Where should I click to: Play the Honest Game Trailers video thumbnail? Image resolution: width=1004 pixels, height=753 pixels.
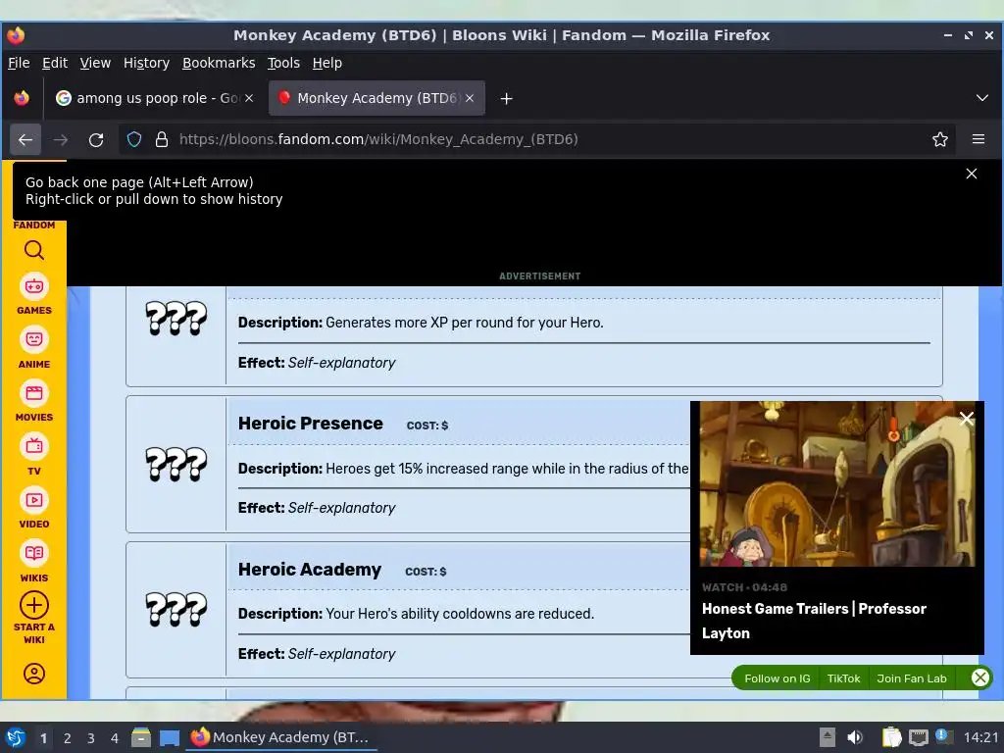837,484
